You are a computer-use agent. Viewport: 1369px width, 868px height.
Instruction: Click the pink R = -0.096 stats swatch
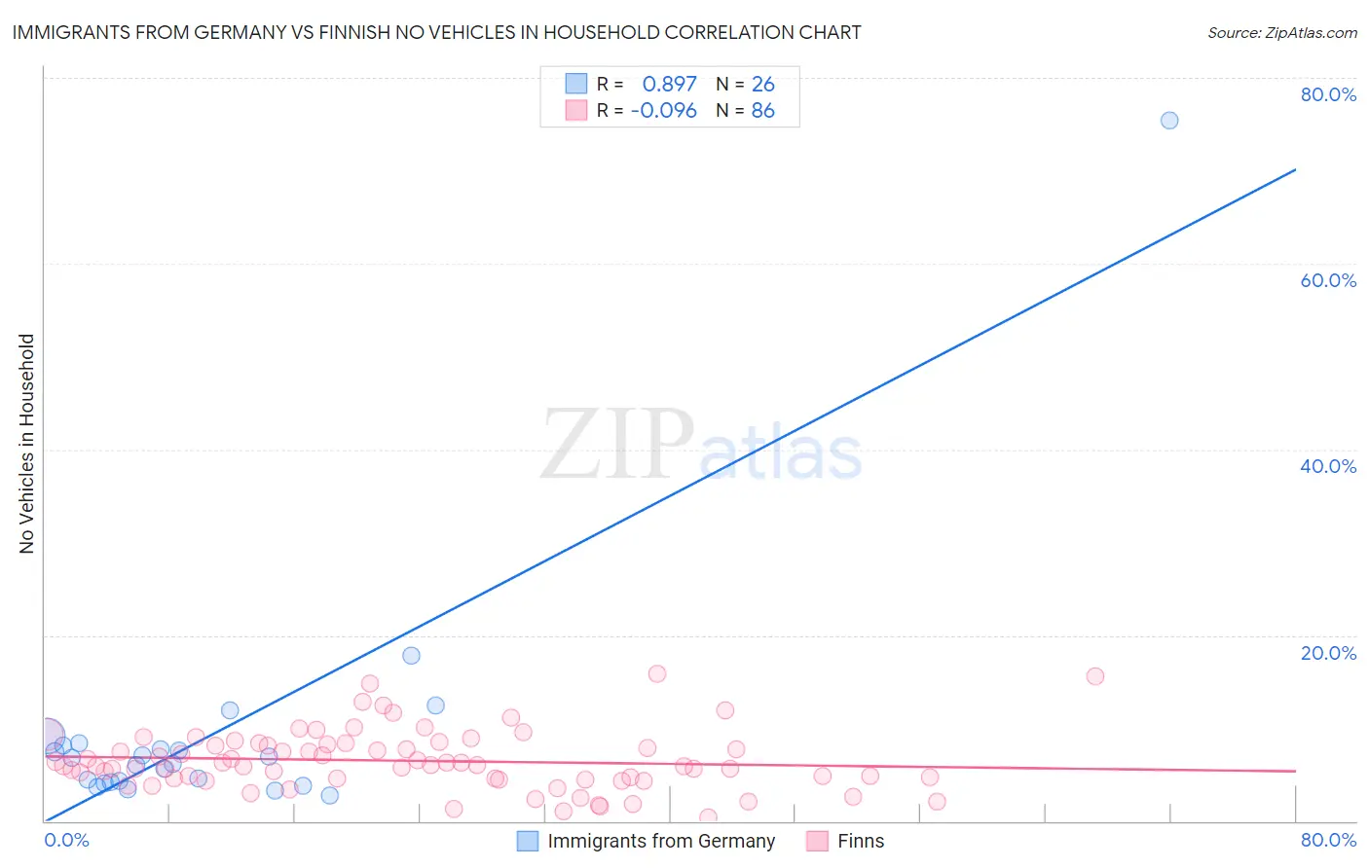[576, 110]
